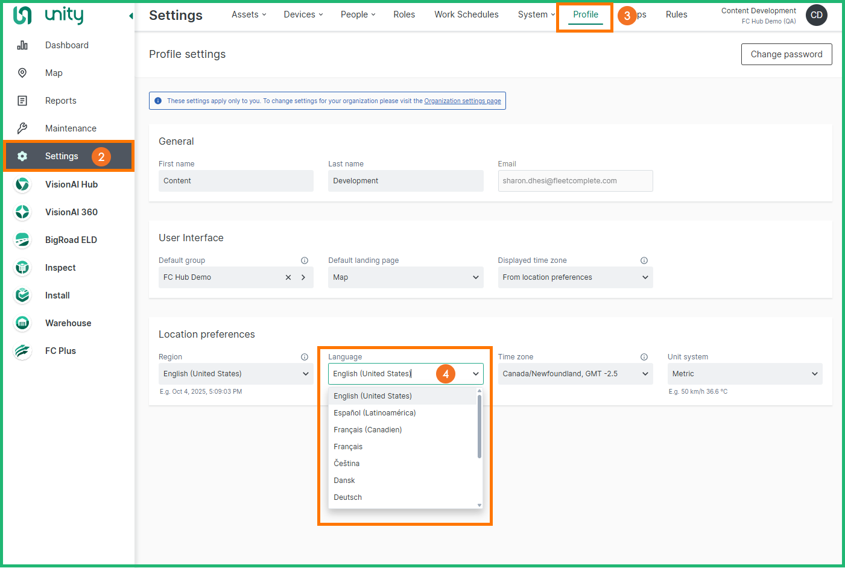Open the Map pin icon
845x568 pixels.
pyautogui.click(x=22, y=73)
